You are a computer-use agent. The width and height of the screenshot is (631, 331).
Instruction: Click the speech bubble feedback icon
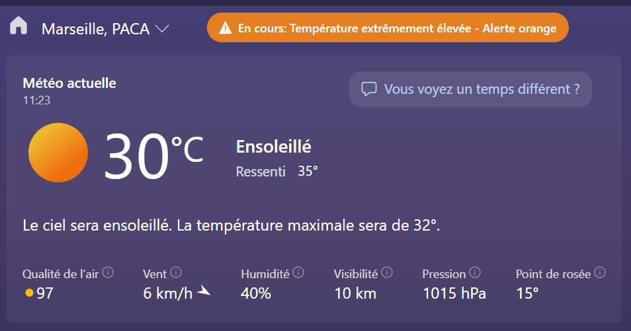tap(368, 89)
